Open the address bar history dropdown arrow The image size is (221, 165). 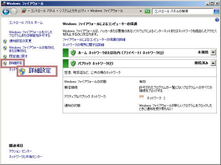141,11
